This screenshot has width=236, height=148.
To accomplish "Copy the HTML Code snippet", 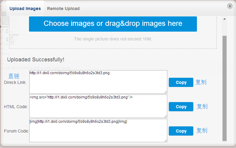I will [181, 107].
